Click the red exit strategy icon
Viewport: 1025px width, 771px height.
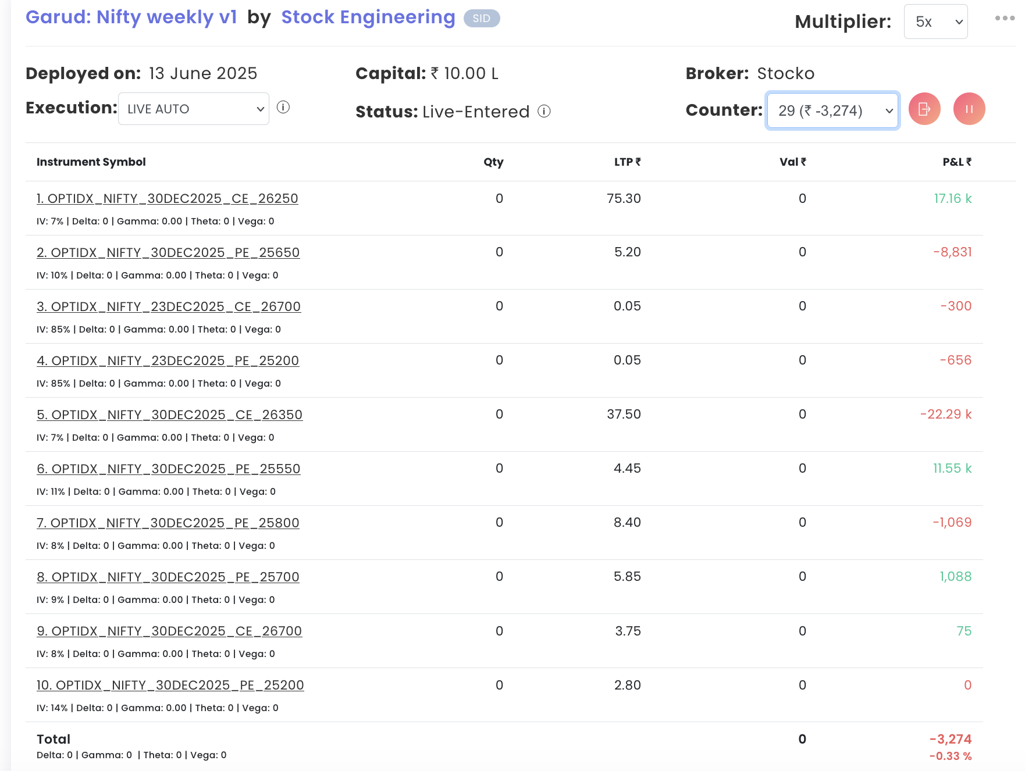tap(924, 109)
